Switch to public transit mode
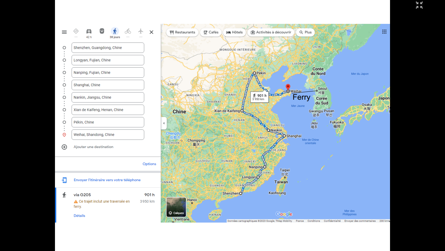 tap(102, 31)
